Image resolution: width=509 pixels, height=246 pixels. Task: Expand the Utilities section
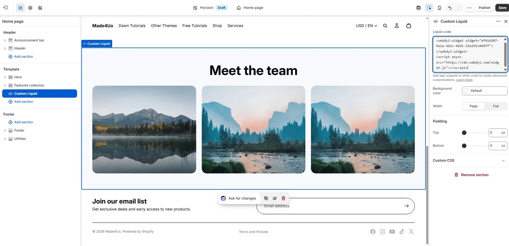point(5,139)
